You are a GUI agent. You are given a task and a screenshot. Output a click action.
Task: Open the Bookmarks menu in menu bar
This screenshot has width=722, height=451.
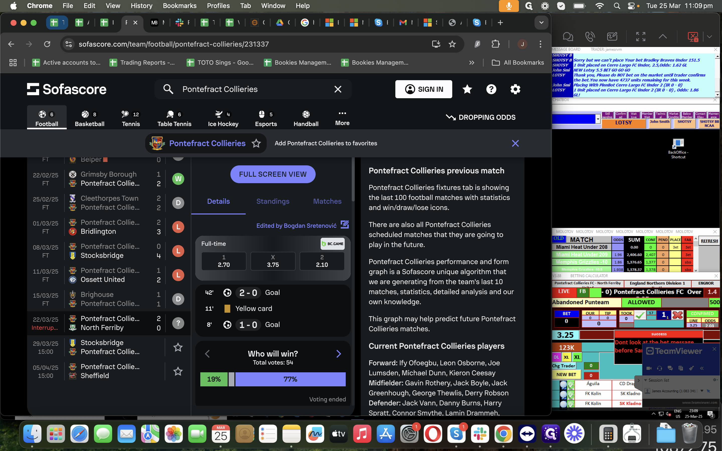pos(179,6)
